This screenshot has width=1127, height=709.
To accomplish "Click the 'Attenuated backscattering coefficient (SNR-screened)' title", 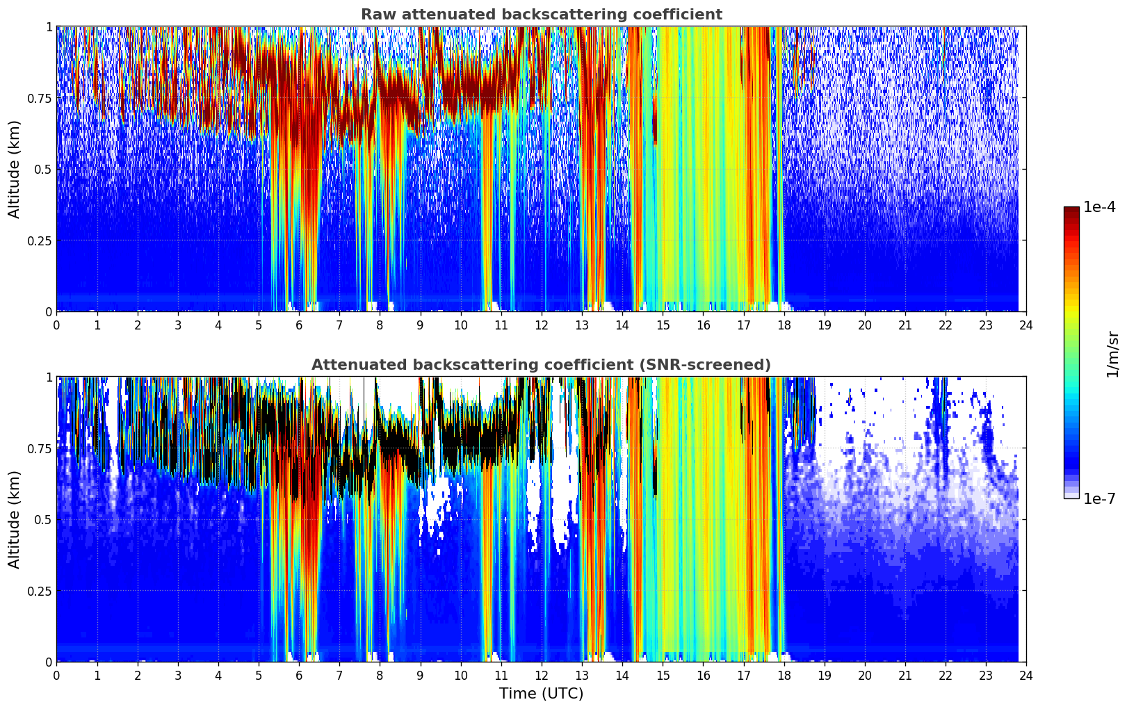I will click(541, 365).
